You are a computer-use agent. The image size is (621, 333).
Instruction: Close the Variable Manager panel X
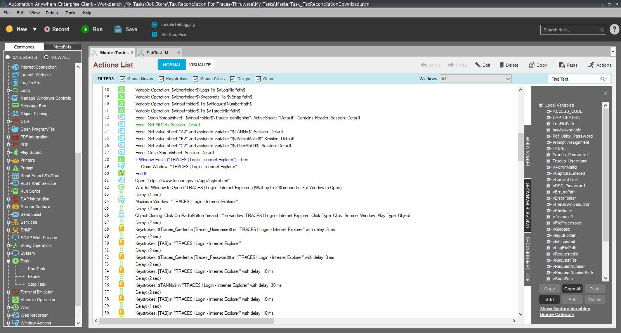tap(605, 93)
